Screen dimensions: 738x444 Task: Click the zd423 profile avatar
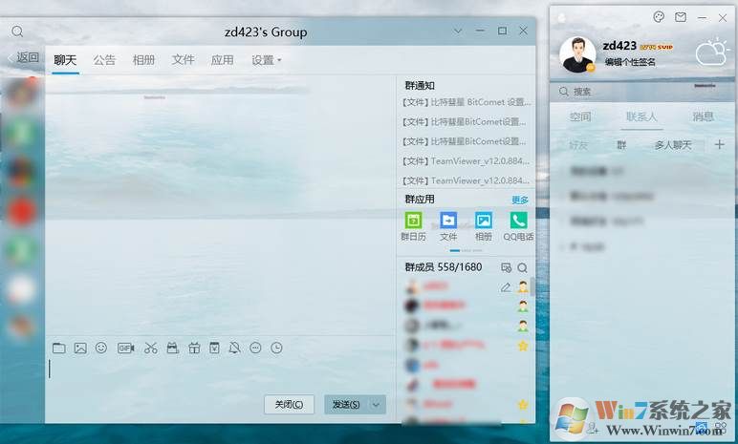pos(577,53)
